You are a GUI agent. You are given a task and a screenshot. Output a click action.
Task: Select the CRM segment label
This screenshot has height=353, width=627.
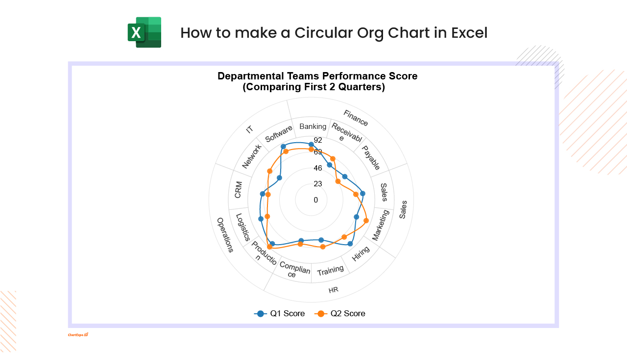239,190
